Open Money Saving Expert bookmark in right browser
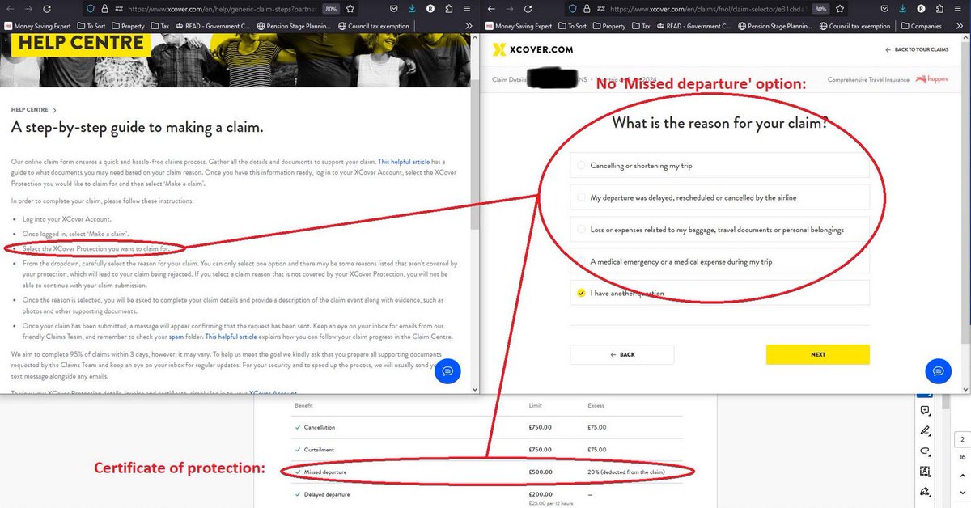 pyautogui.click(x=520, y=26)
